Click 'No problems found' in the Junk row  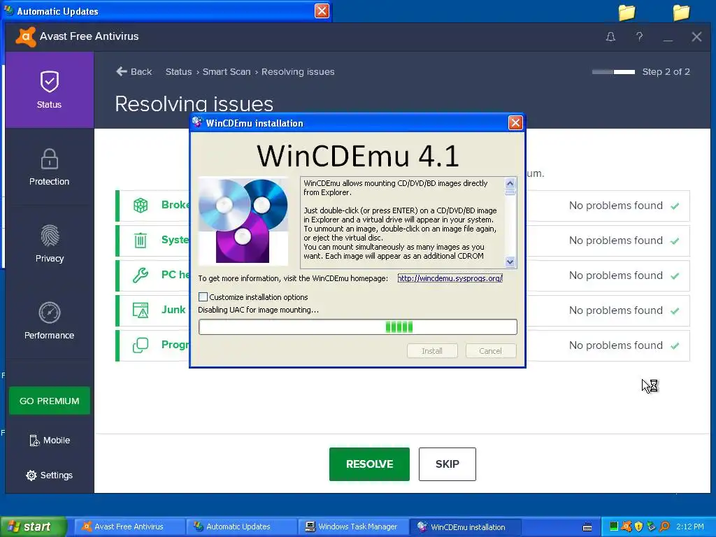[x=615, y=310]
